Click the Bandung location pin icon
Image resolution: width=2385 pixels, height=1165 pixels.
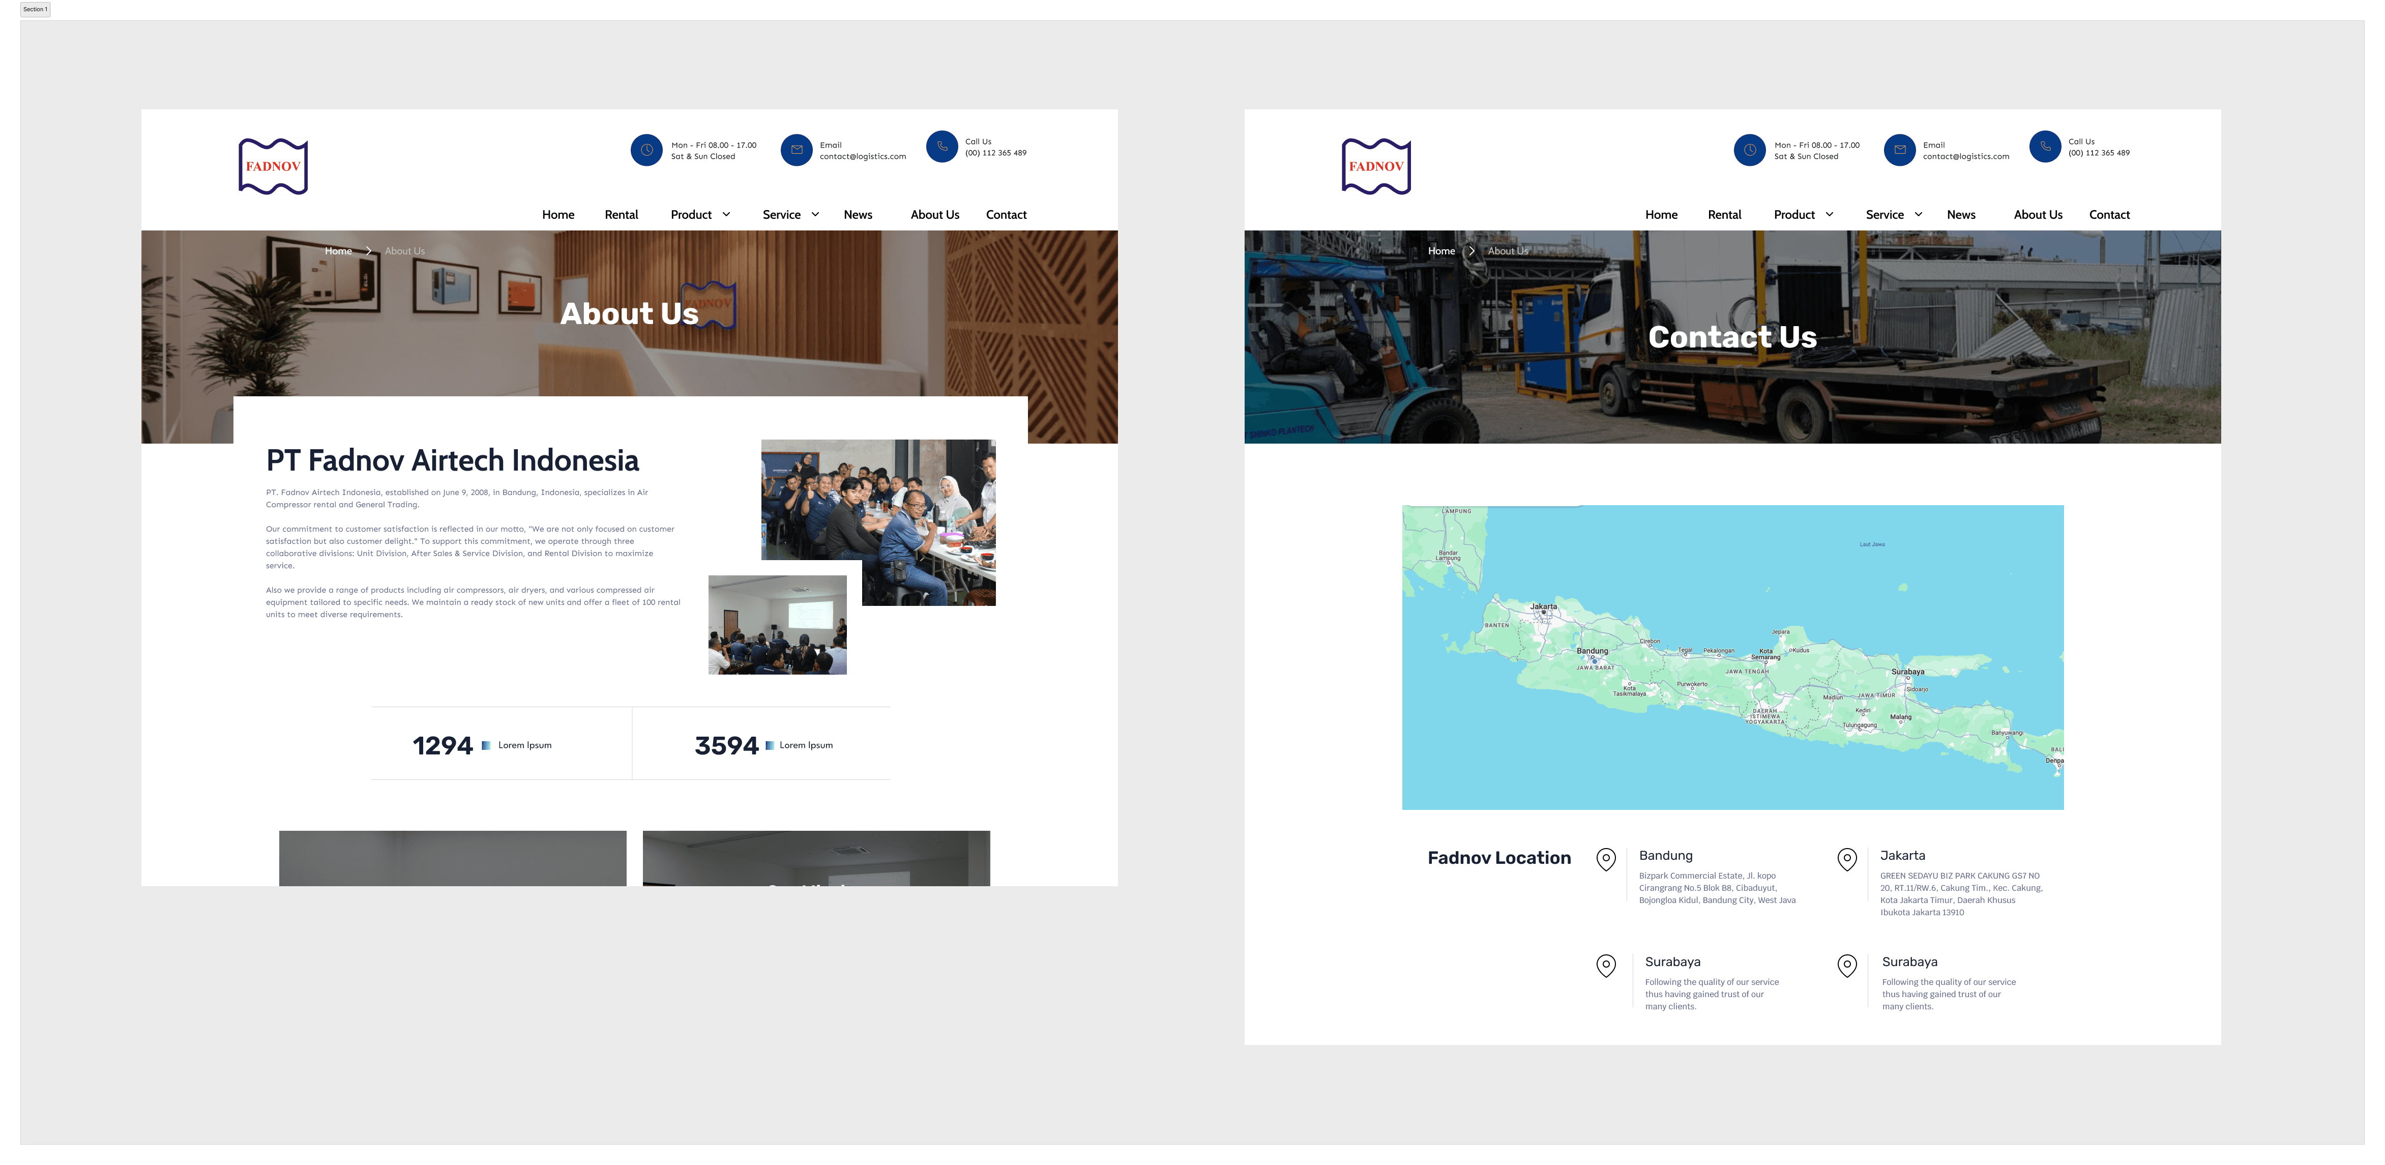click(1606, 859)
